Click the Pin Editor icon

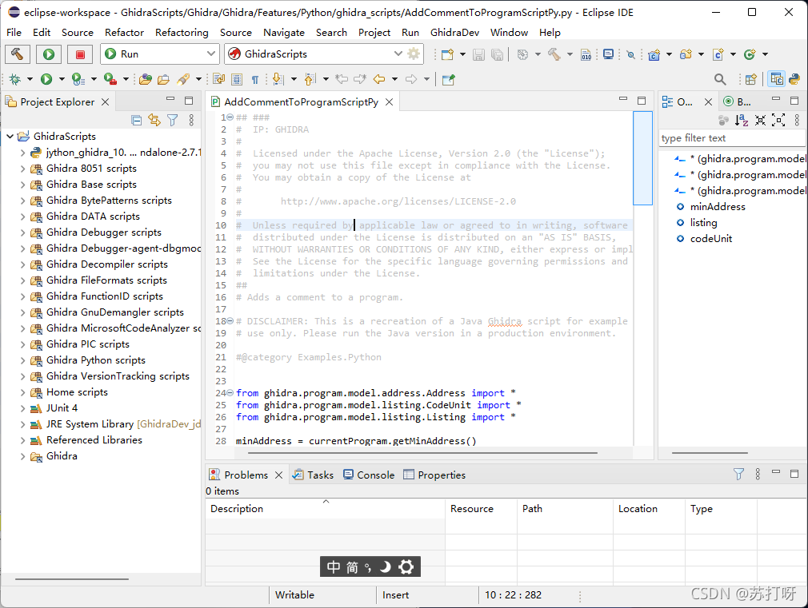(449, 79)
